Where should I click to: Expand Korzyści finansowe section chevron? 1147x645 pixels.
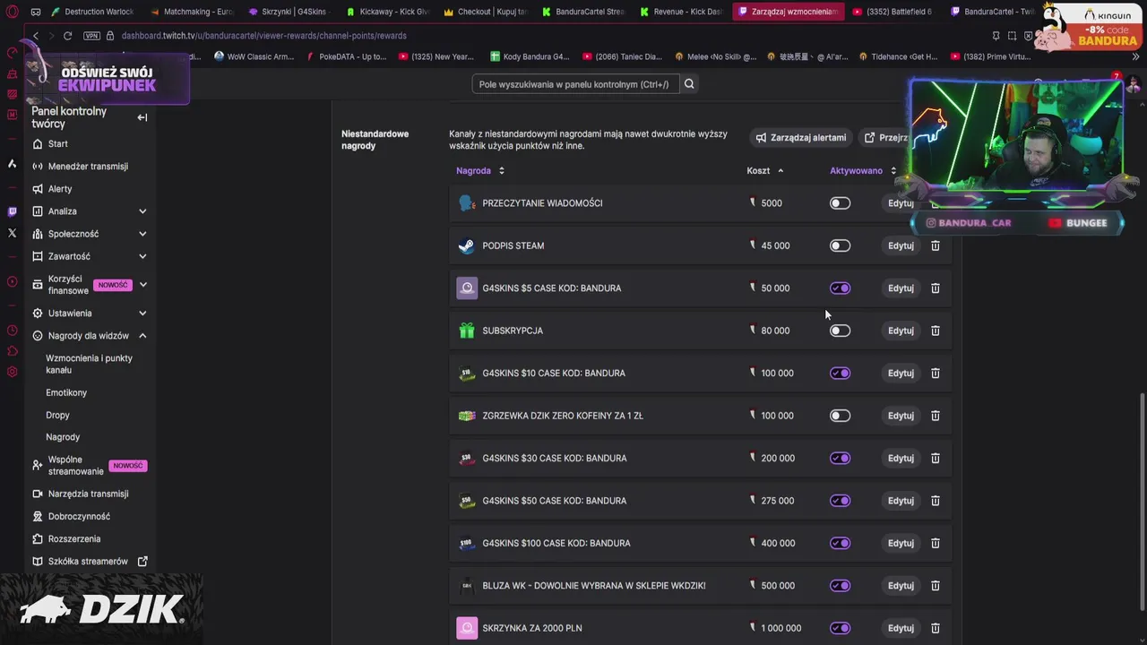click(x=142, y=285)
